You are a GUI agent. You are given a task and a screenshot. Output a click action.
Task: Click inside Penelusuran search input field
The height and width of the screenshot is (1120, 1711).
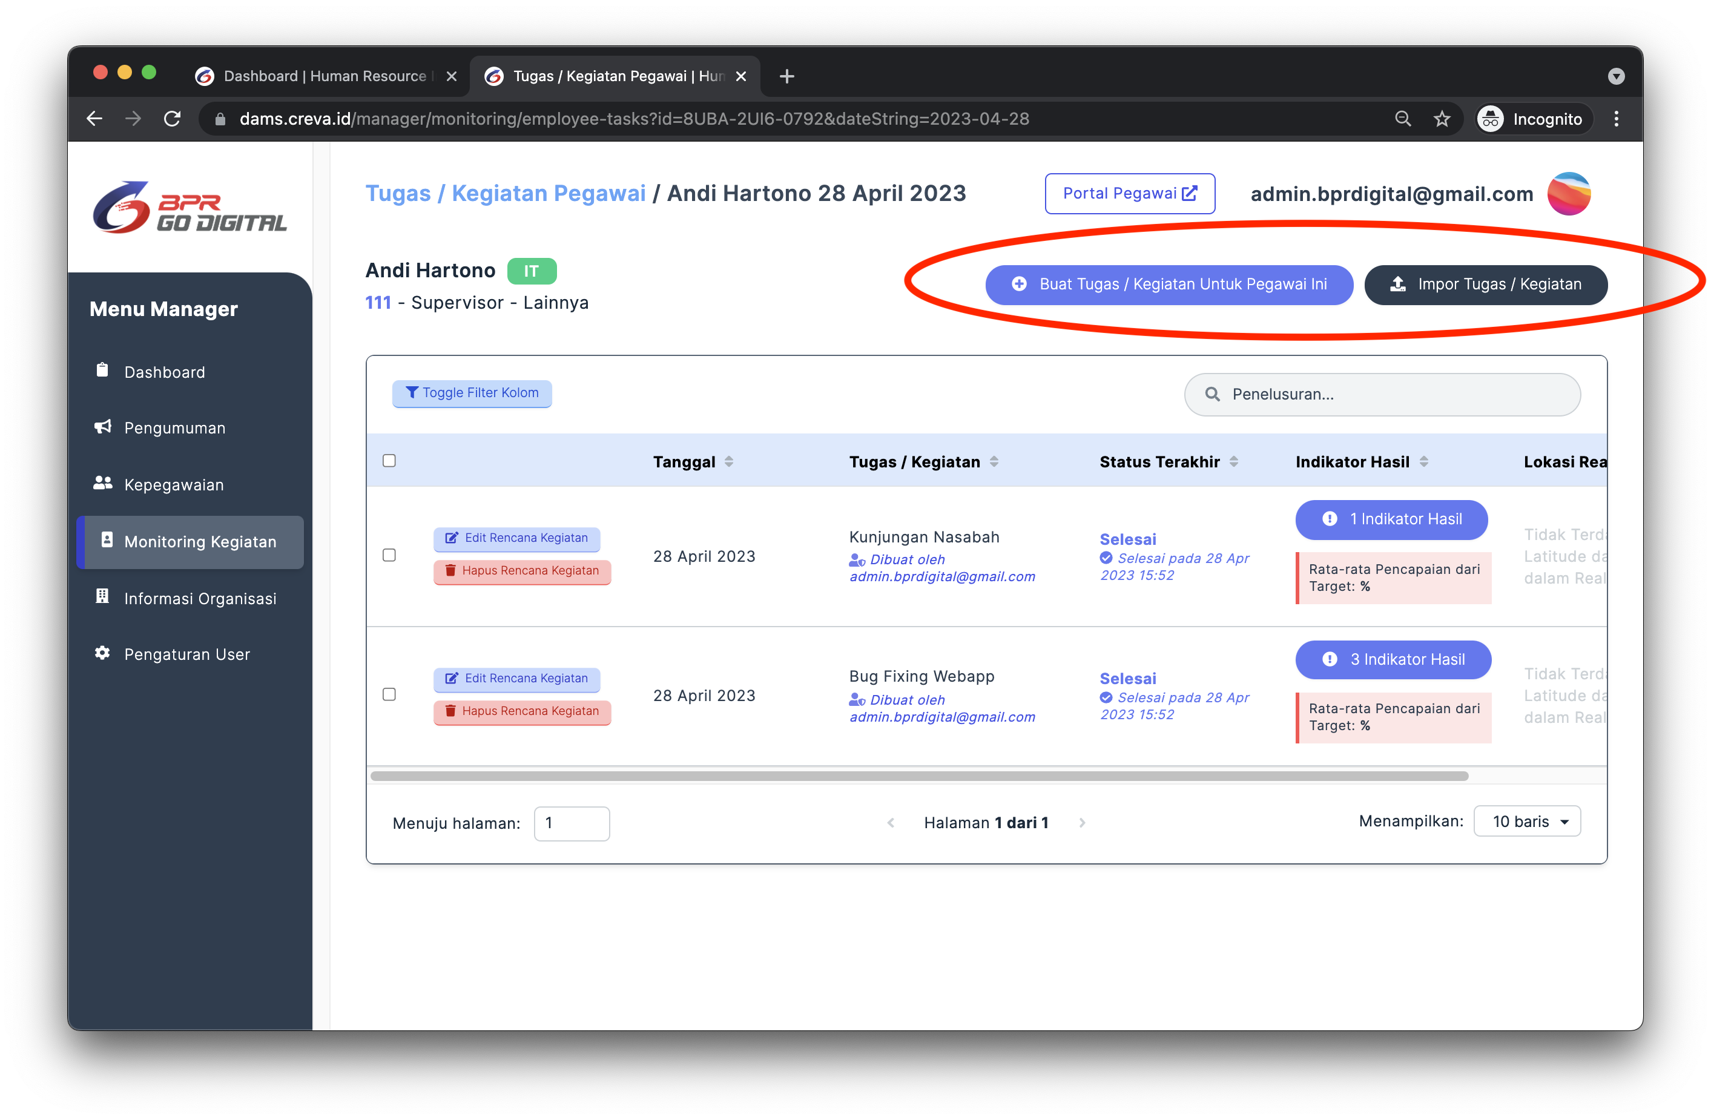[1383, 392]
